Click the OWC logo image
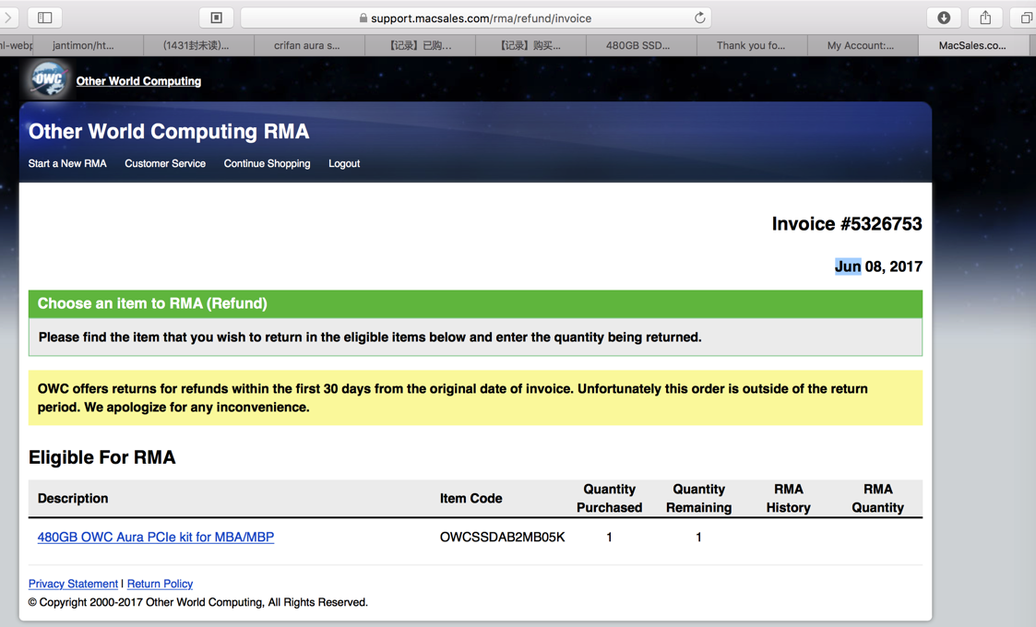The height and width of the screenshot is (627, 1036). 49,79
